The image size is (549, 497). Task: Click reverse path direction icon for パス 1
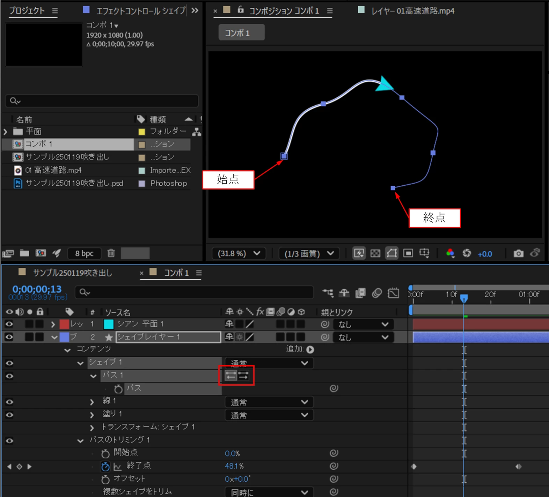coord(231,376)
